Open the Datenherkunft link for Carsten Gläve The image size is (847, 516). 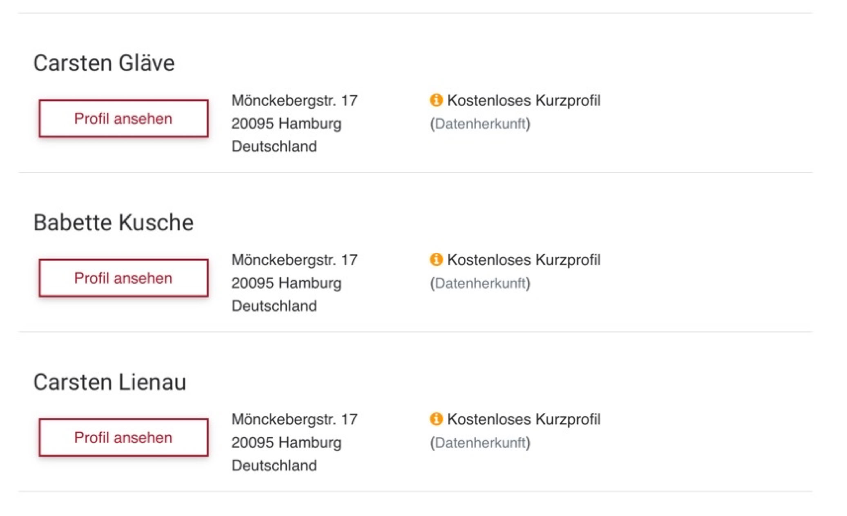(480, 123)
